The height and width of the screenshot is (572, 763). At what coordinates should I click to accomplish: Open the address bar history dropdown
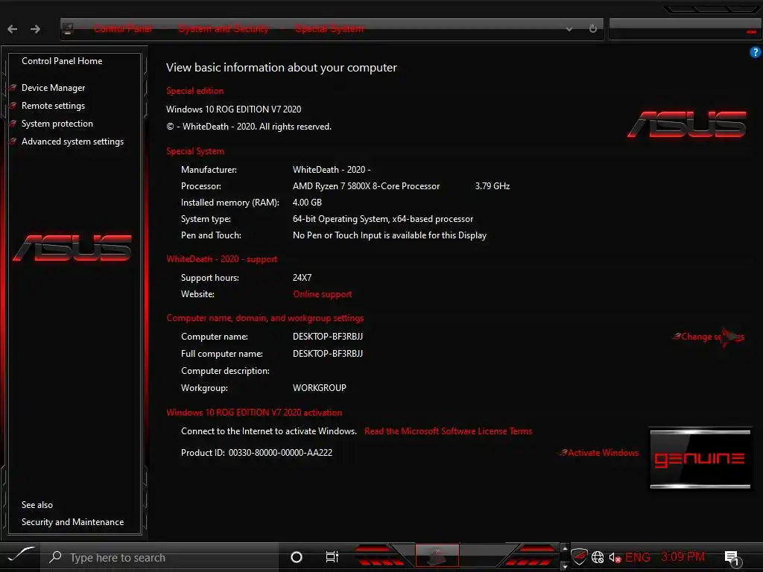point(569,29)
